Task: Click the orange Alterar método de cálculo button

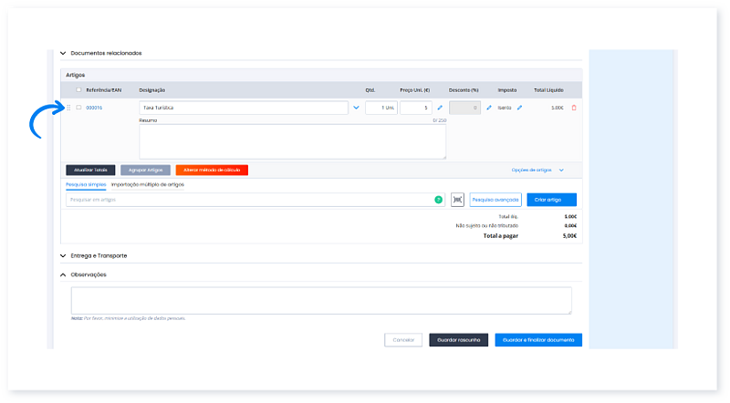Action: (212, 170)
